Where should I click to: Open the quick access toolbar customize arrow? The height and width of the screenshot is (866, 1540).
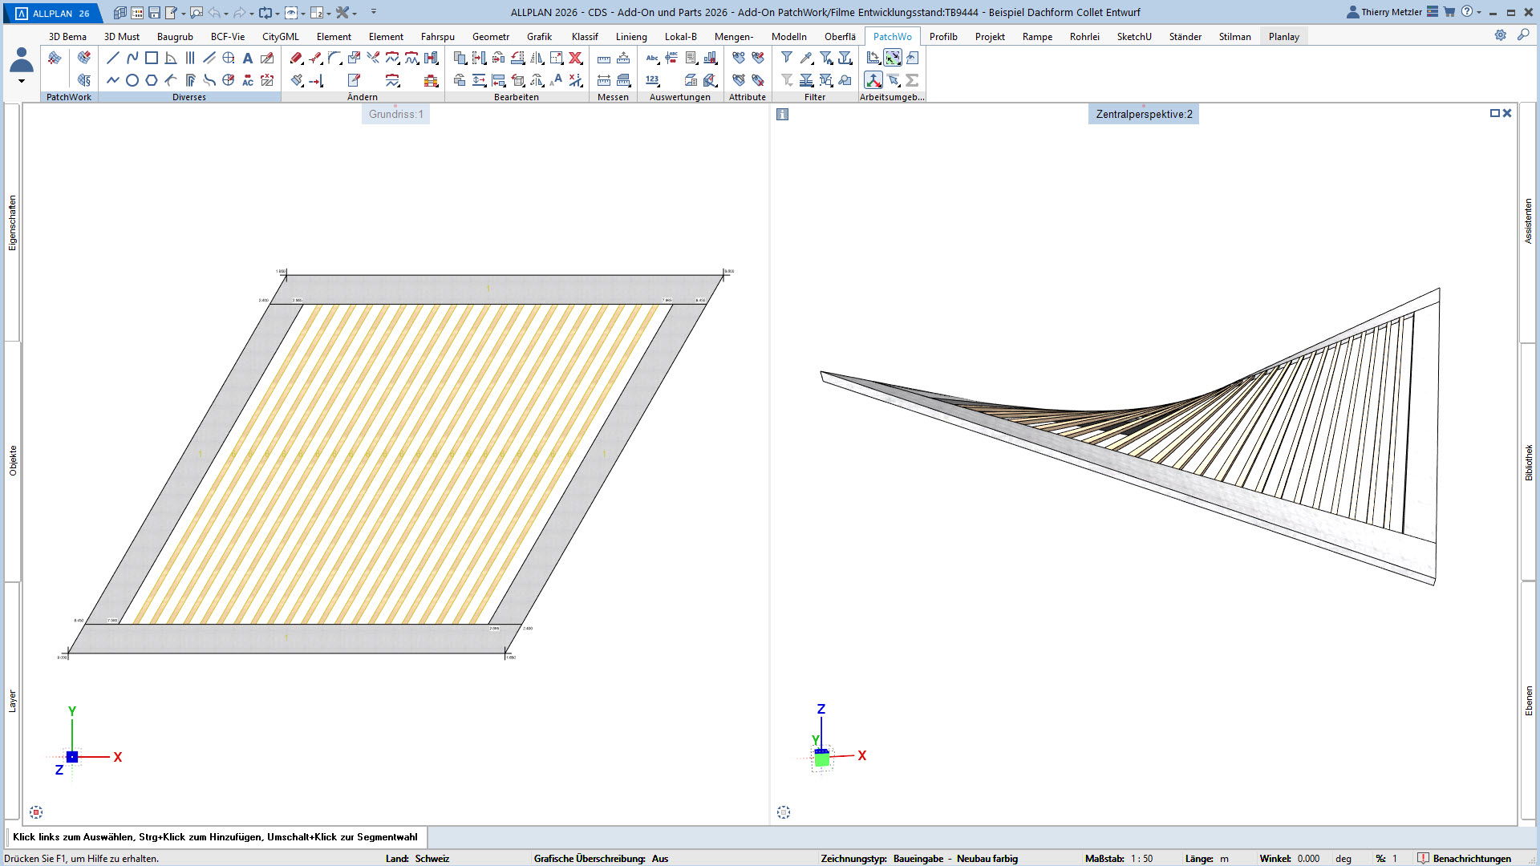click(x=374, y=12)
